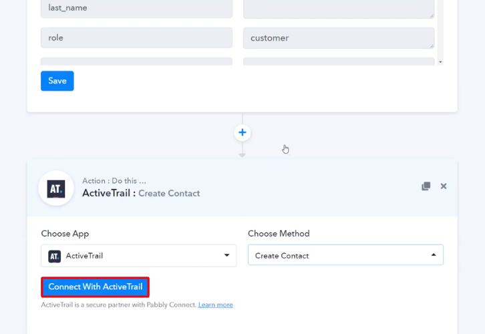Viewport: 485px width, 334px height.
Task: Click the resize handle of customer field
Action: pos(432,46)
